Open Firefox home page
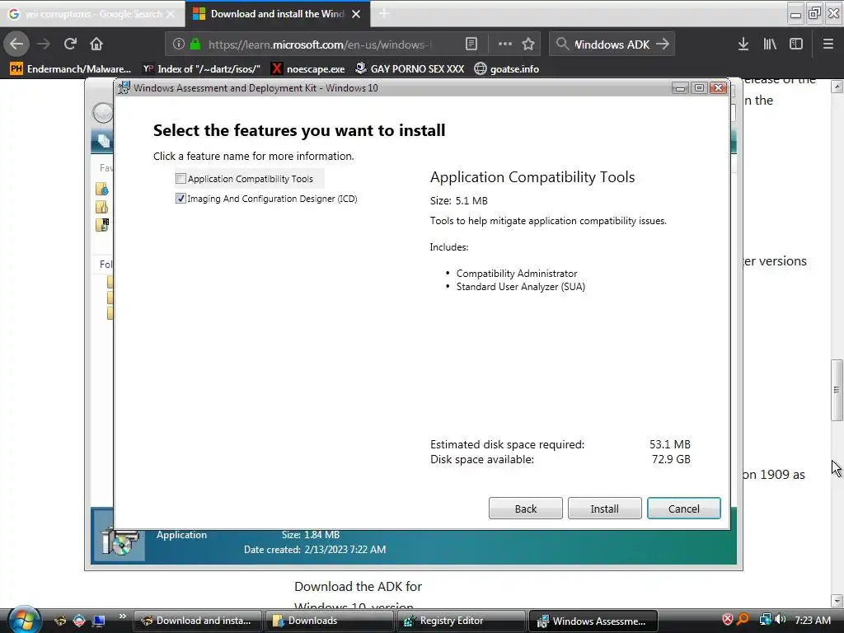The image size is (844, 633). tap(96, 45)
